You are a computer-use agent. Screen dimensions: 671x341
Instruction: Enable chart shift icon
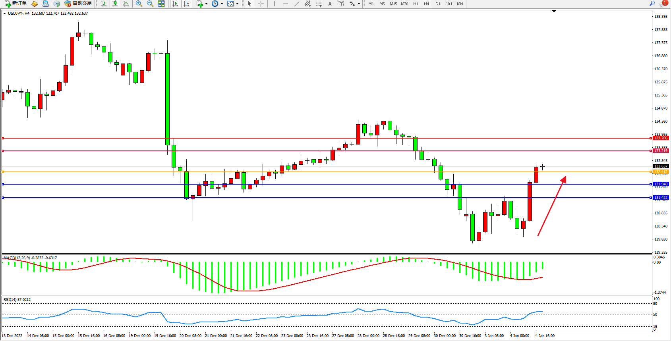(x=186, y=4)
